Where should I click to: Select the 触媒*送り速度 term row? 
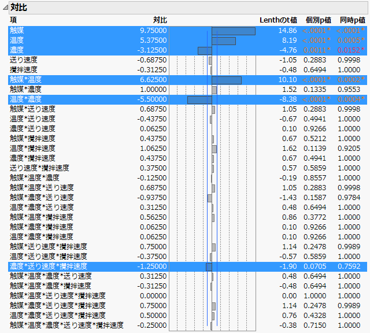click(32, 109)
